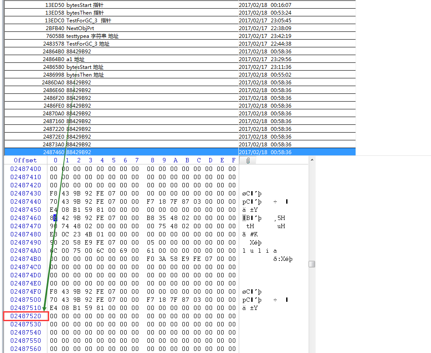The width and height of the screenshot is (431, 353).
Task: Click the offset label 02487400
Action: pos(25,169)
